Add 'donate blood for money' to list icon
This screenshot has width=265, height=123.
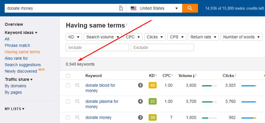[78, 85]
